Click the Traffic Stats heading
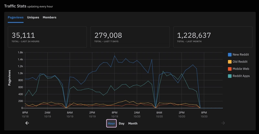Image resolution: width=259 pixels, height=134 pixels. (x=15, y=6)
